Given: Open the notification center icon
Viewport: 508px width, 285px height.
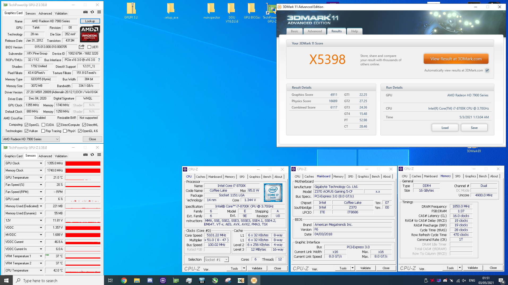Looking at the screenshot, I should [501, 281].
